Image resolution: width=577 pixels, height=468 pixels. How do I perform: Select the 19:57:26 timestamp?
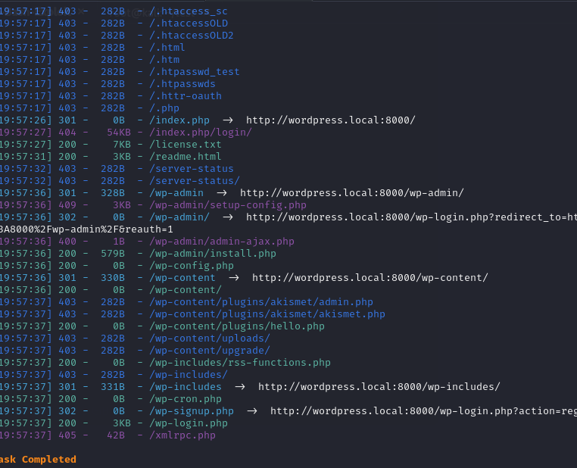[x=24, y=120]
